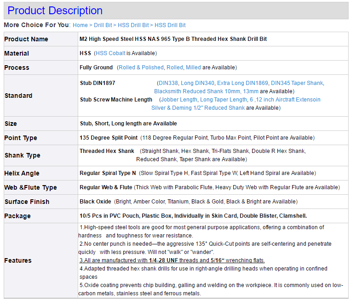The image size is (350, 299).
Task: Open the Home breadcrumb link
Action: click(x=80, y=25)
